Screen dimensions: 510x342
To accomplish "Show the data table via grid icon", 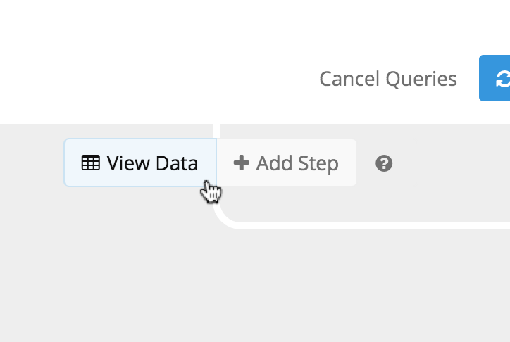I will coord(90,163).
